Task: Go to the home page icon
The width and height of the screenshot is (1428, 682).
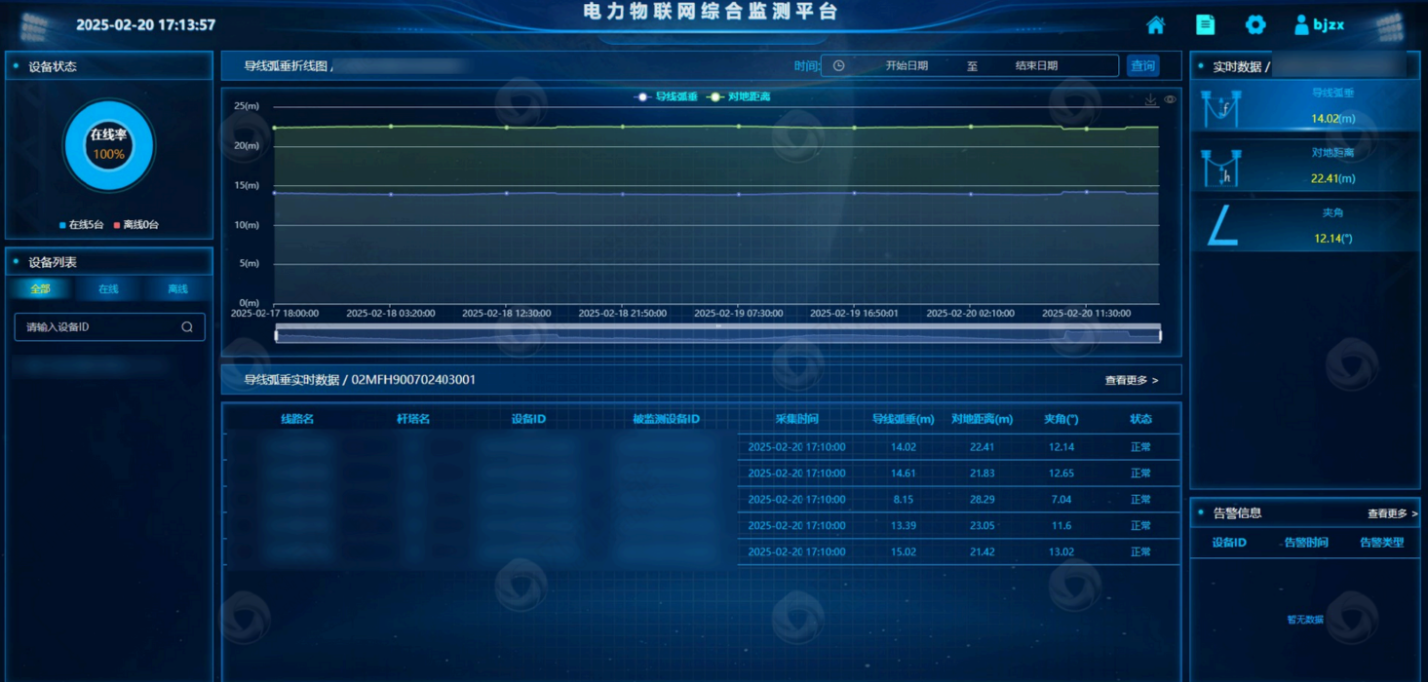Action: click(x=1155, y=25)
